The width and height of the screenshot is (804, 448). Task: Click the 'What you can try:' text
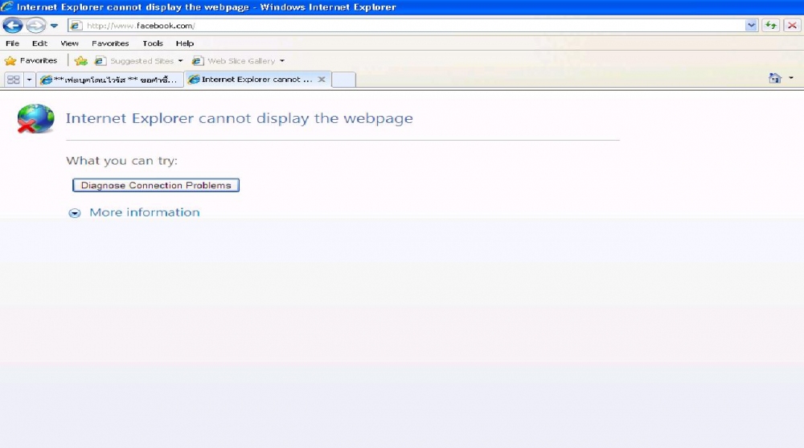121,161
